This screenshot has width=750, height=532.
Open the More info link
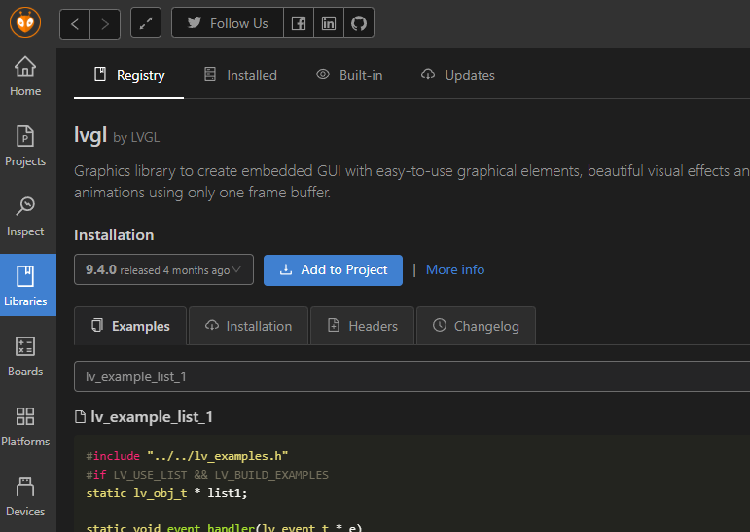tap(455, 269)
